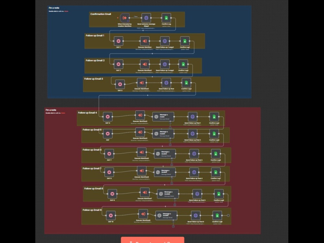
Task: Open the Execute Workflow node in Follow up Email 7
Action: 142,171
